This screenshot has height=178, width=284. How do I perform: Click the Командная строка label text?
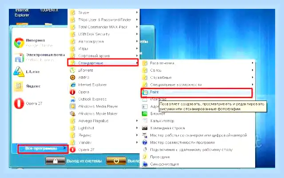(168, 128)
